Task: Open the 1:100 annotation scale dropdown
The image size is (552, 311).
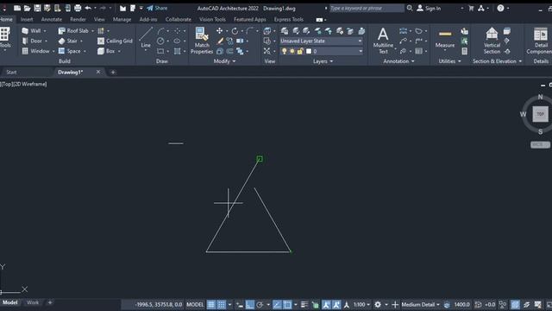Action: (362, 304)
